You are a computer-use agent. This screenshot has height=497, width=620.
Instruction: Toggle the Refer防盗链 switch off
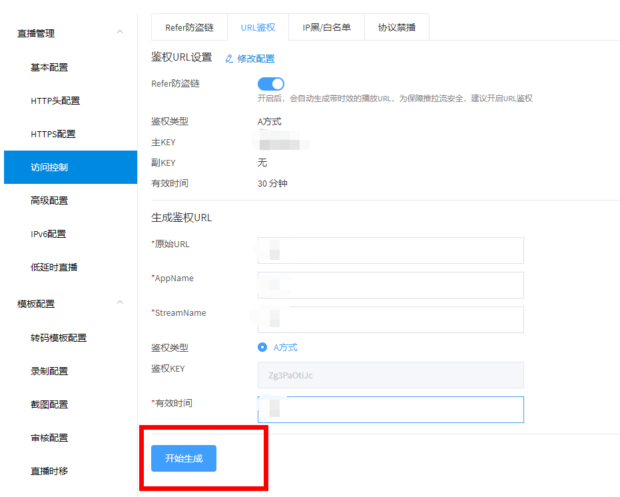(270, 84)
